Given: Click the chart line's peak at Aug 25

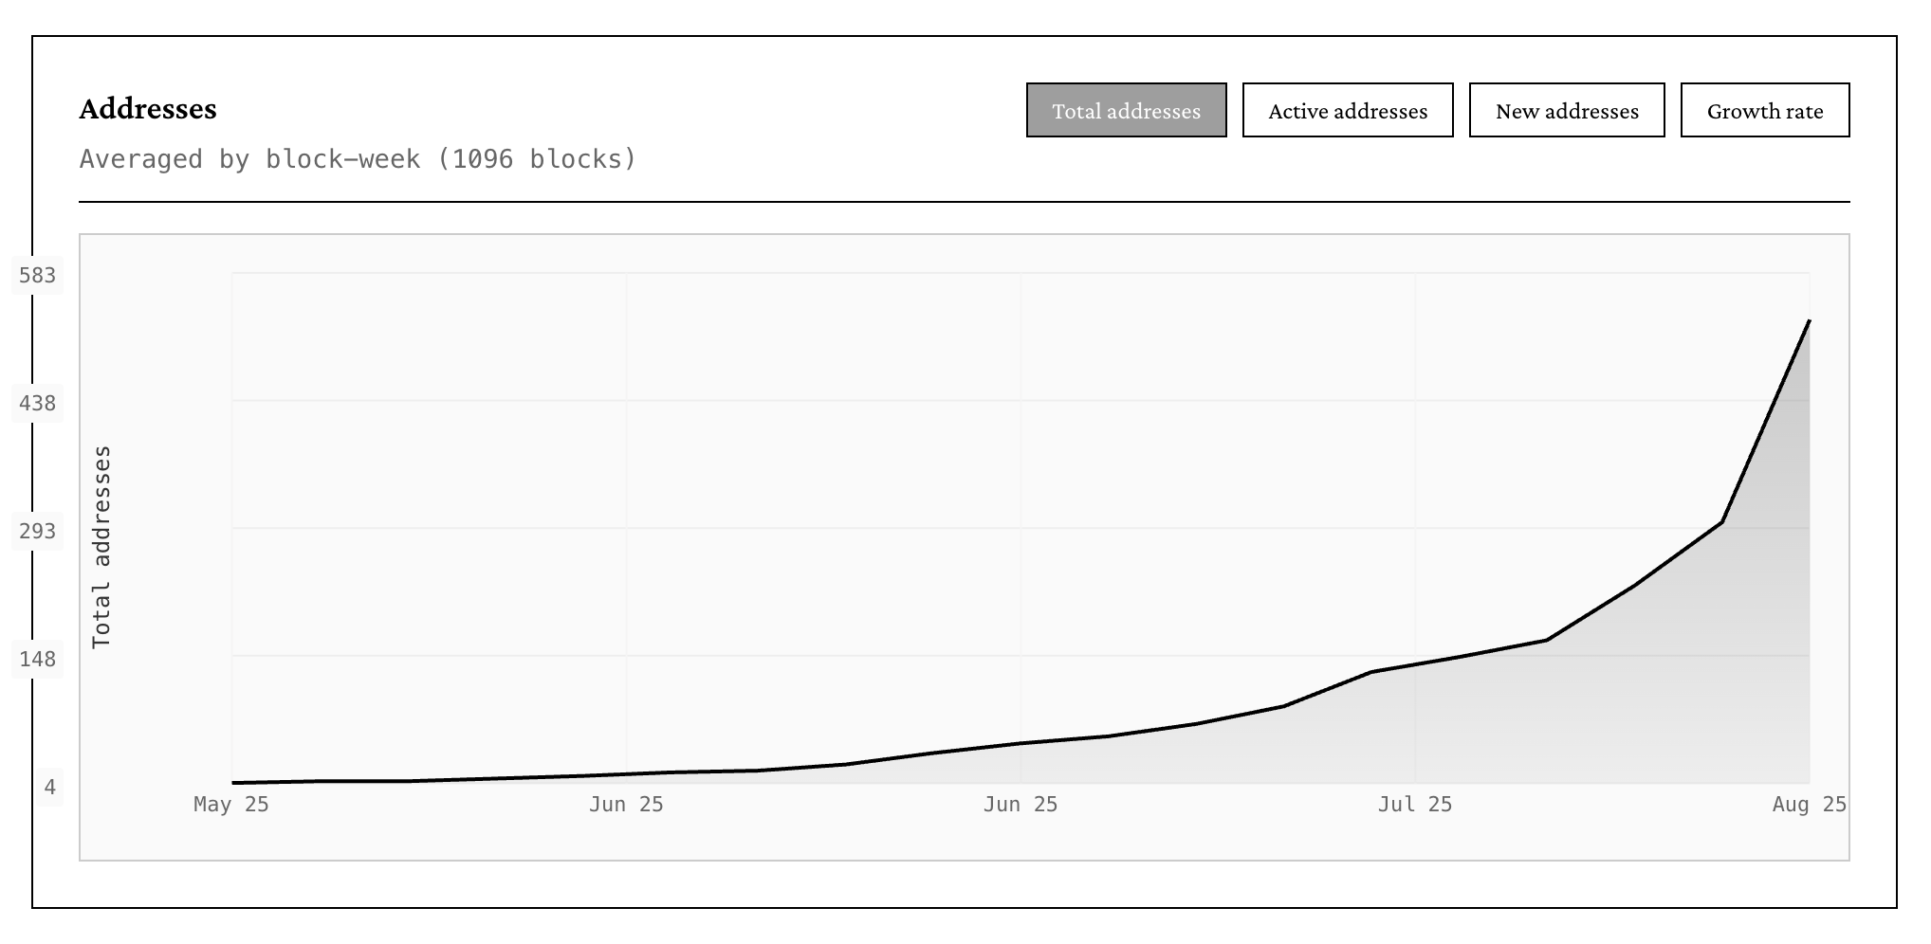Looking at the screenshot, I should tap(1809, 321).
